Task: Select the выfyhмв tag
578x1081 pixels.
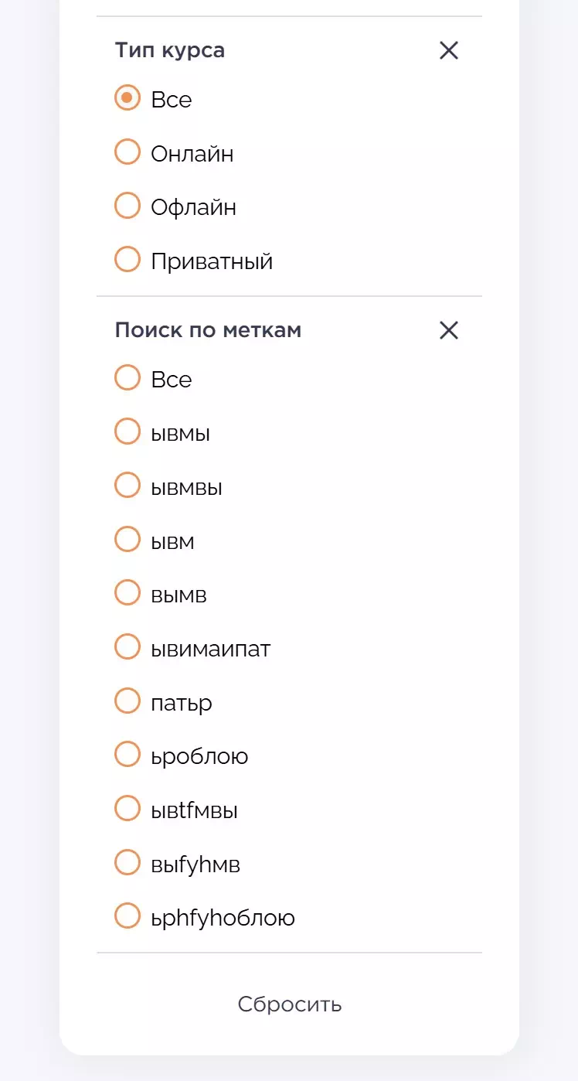Action: [127, 863]
